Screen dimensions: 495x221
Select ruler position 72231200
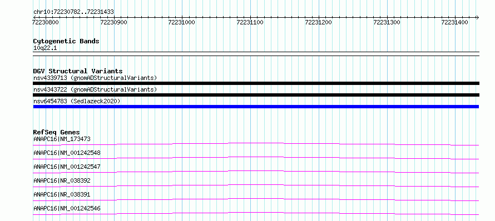click(x=319, y=22)
